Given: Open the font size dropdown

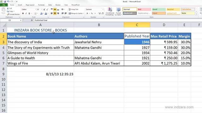Looking at the screenshot, I should coord(41,9).
